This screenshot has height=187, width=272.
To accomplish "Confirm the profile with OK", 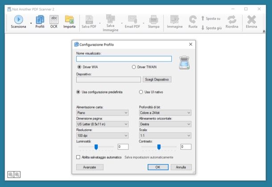I will point(158,167).
